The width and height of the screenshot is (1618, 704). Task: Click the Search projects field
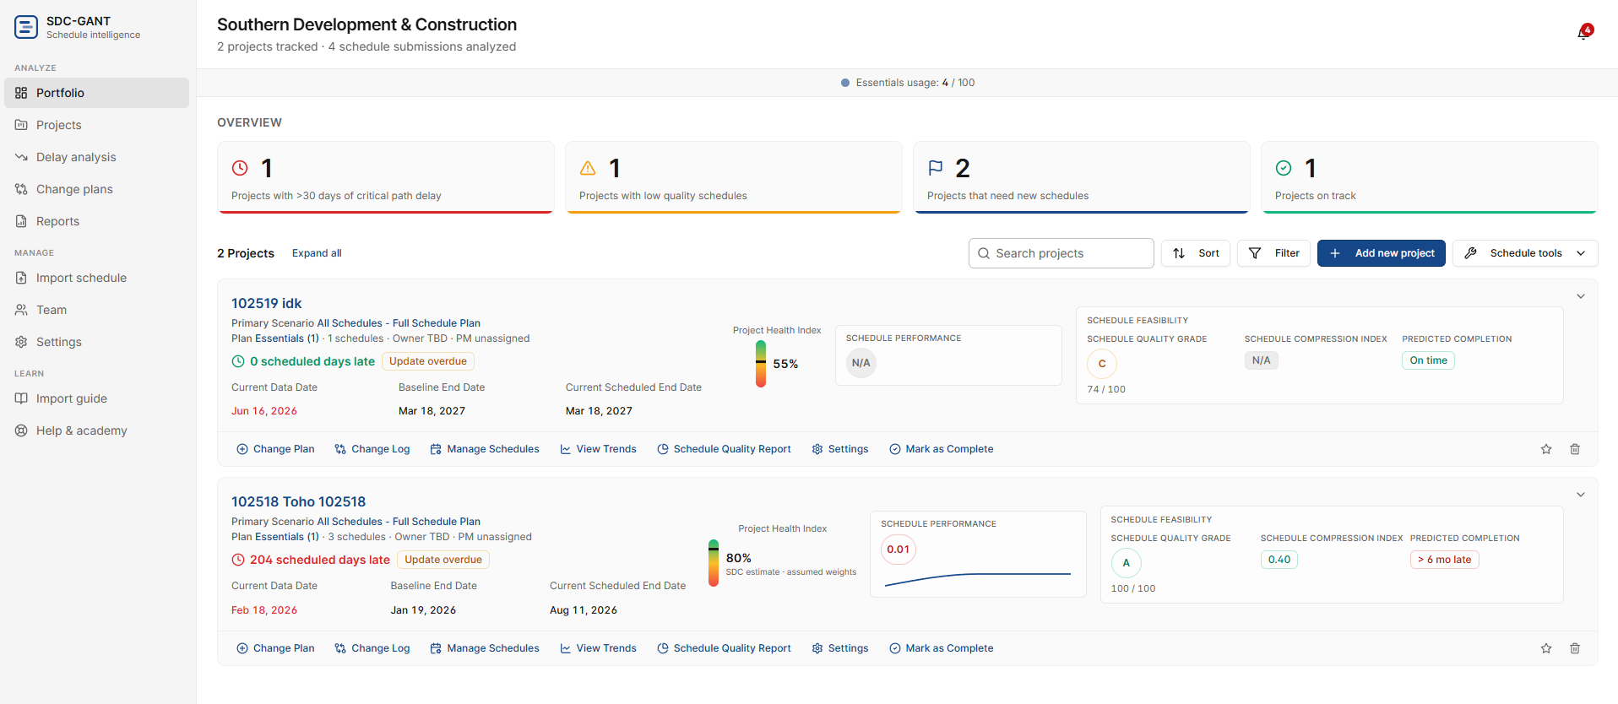click(1061, 253)
